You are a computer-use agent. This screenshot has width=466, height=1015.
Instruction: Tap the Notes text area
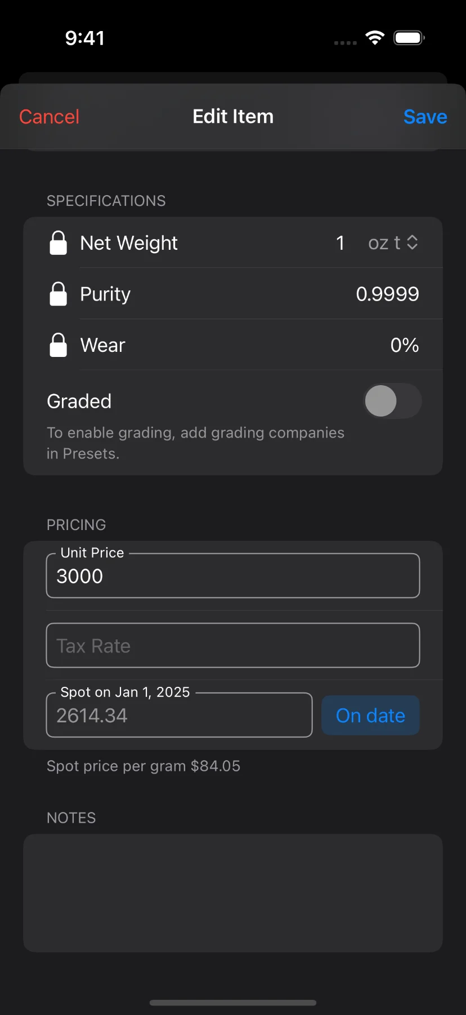pos(233,893)
